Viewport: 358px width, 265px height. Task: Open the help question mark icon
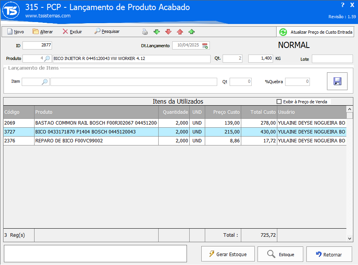342,5
